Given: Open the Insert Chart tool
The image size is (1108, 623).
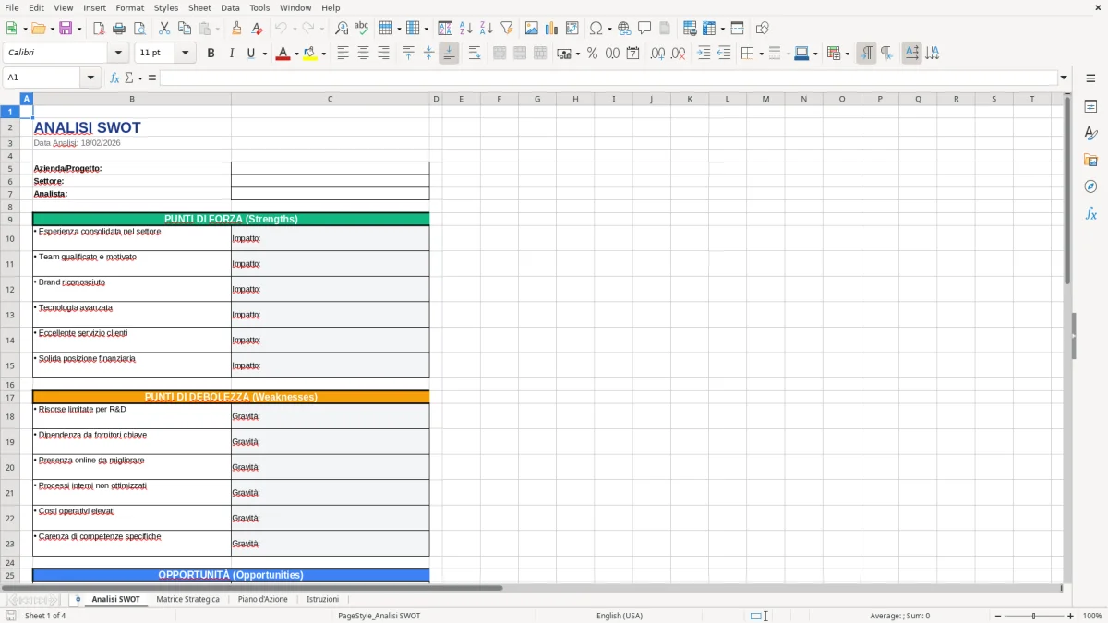Looking at the screenshot, I should pos(551,28).
